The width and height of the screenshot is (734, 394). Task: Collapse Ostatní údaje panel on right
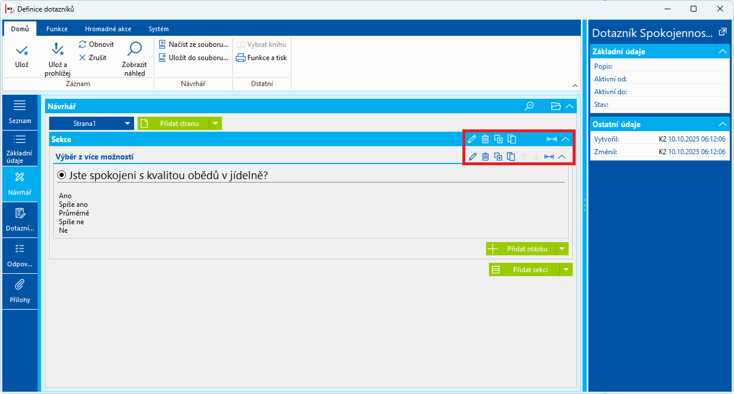pos(722,124)
